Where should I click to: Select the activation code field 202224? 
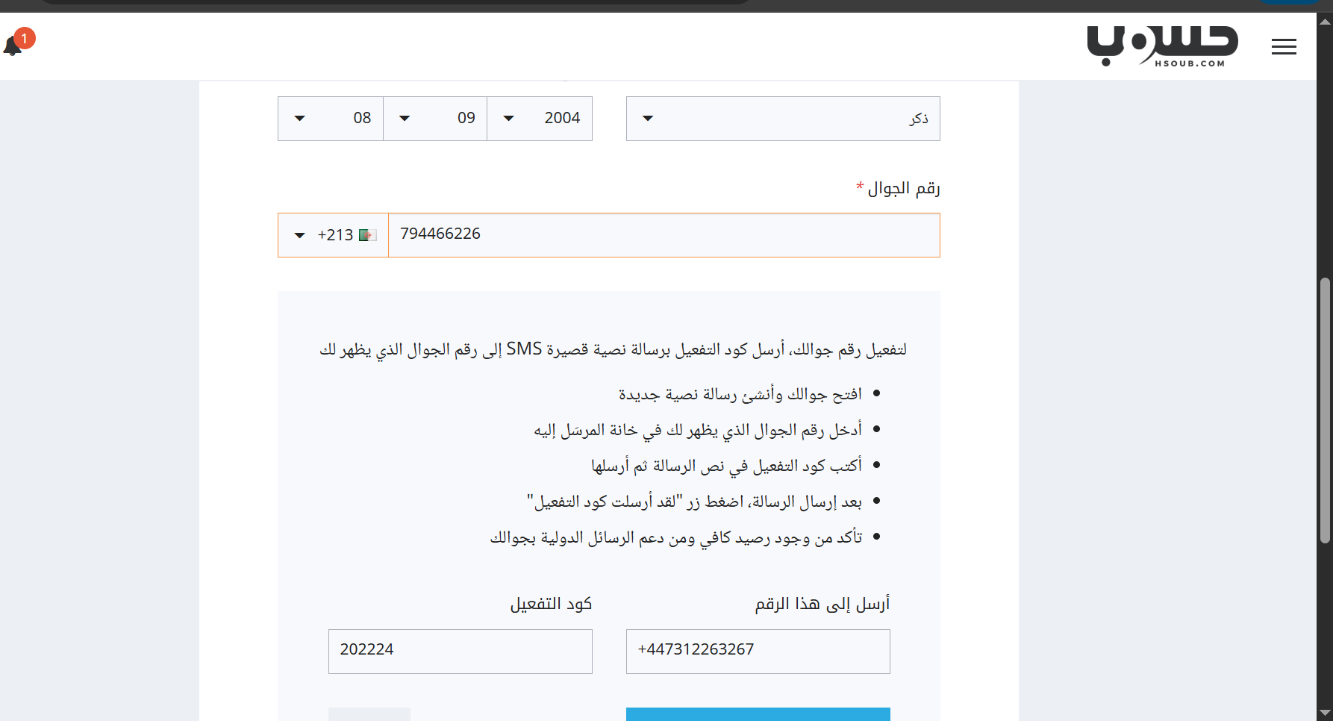pos(460,651)
